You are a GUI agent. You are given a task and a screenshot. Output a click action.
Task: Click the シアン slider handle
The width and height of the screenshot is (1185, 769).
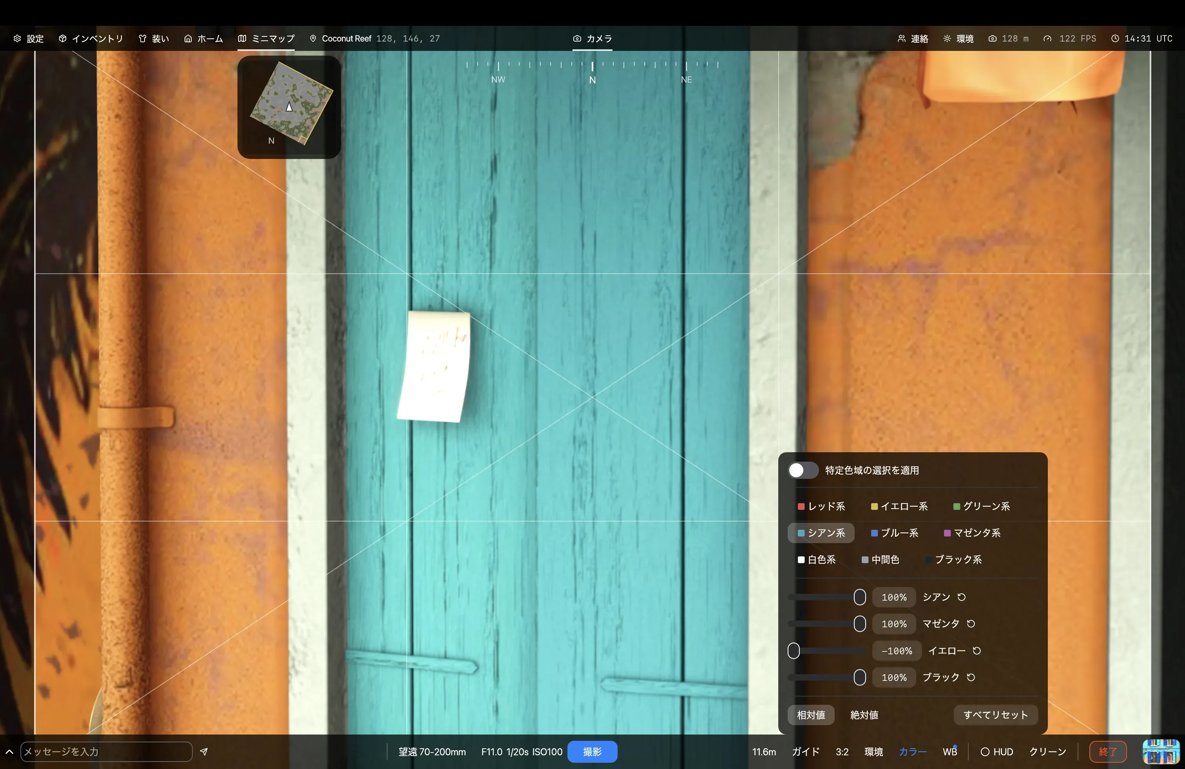pyautogui.click(x=859, y=597)
